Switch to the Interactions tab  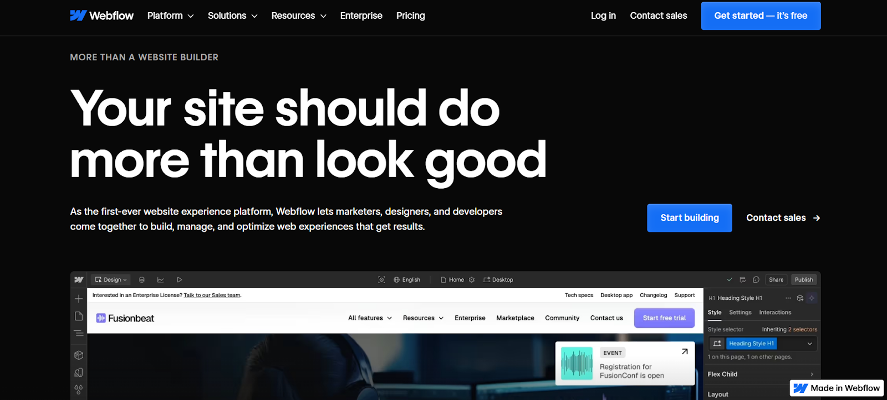[x=775, y=313]
